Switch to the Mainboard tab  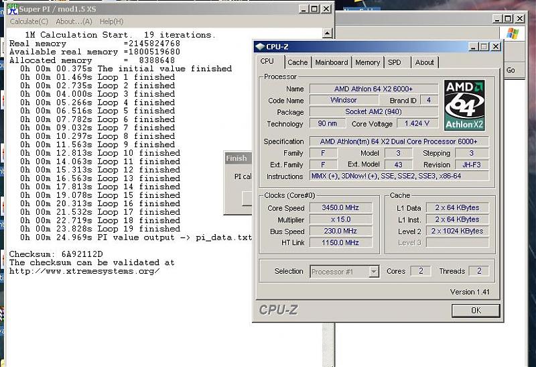tap(331, 62)
